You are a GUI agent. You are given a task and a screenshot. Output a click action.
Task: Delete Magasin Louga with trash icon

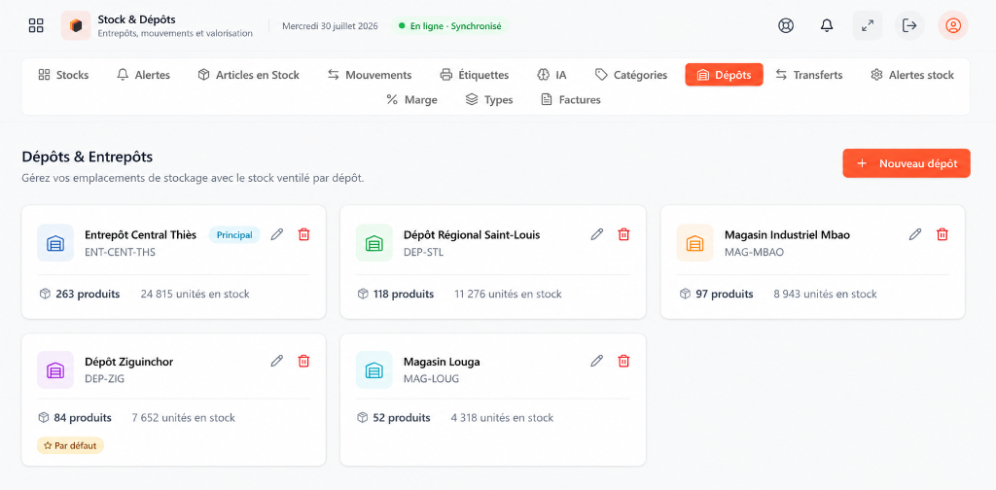point(624,361)
